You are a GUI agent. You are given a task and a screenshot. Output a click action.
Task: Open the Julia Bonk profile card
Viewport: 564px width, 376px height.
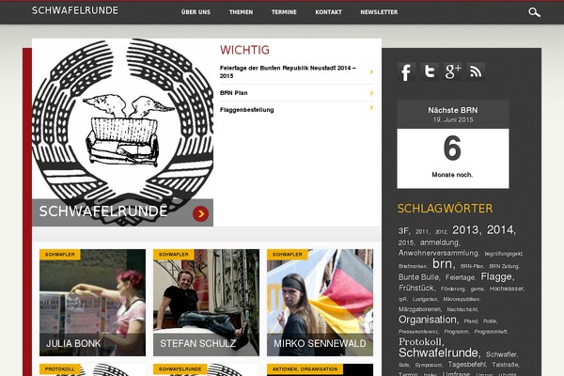92,303
